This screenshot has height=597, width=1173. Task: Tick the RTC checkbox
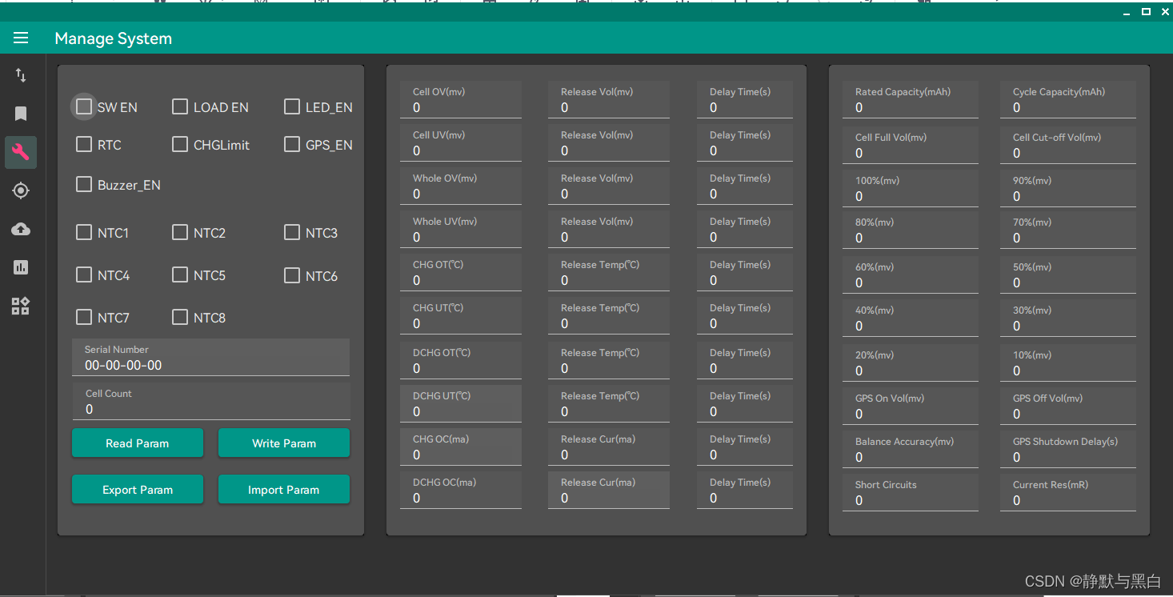tap(84, 144)
